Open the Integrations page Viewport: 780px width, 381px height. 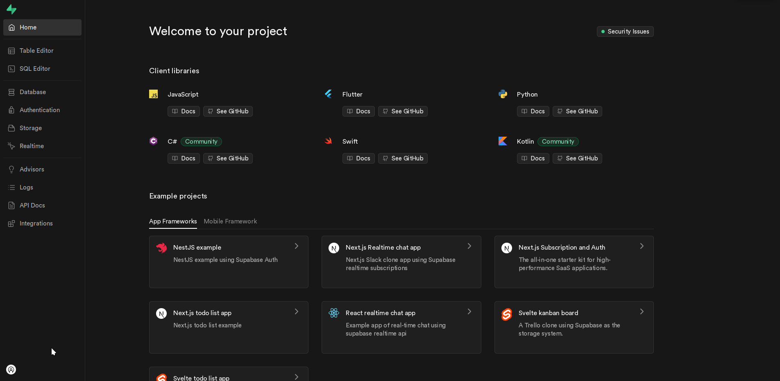click(x=36, y=223)
